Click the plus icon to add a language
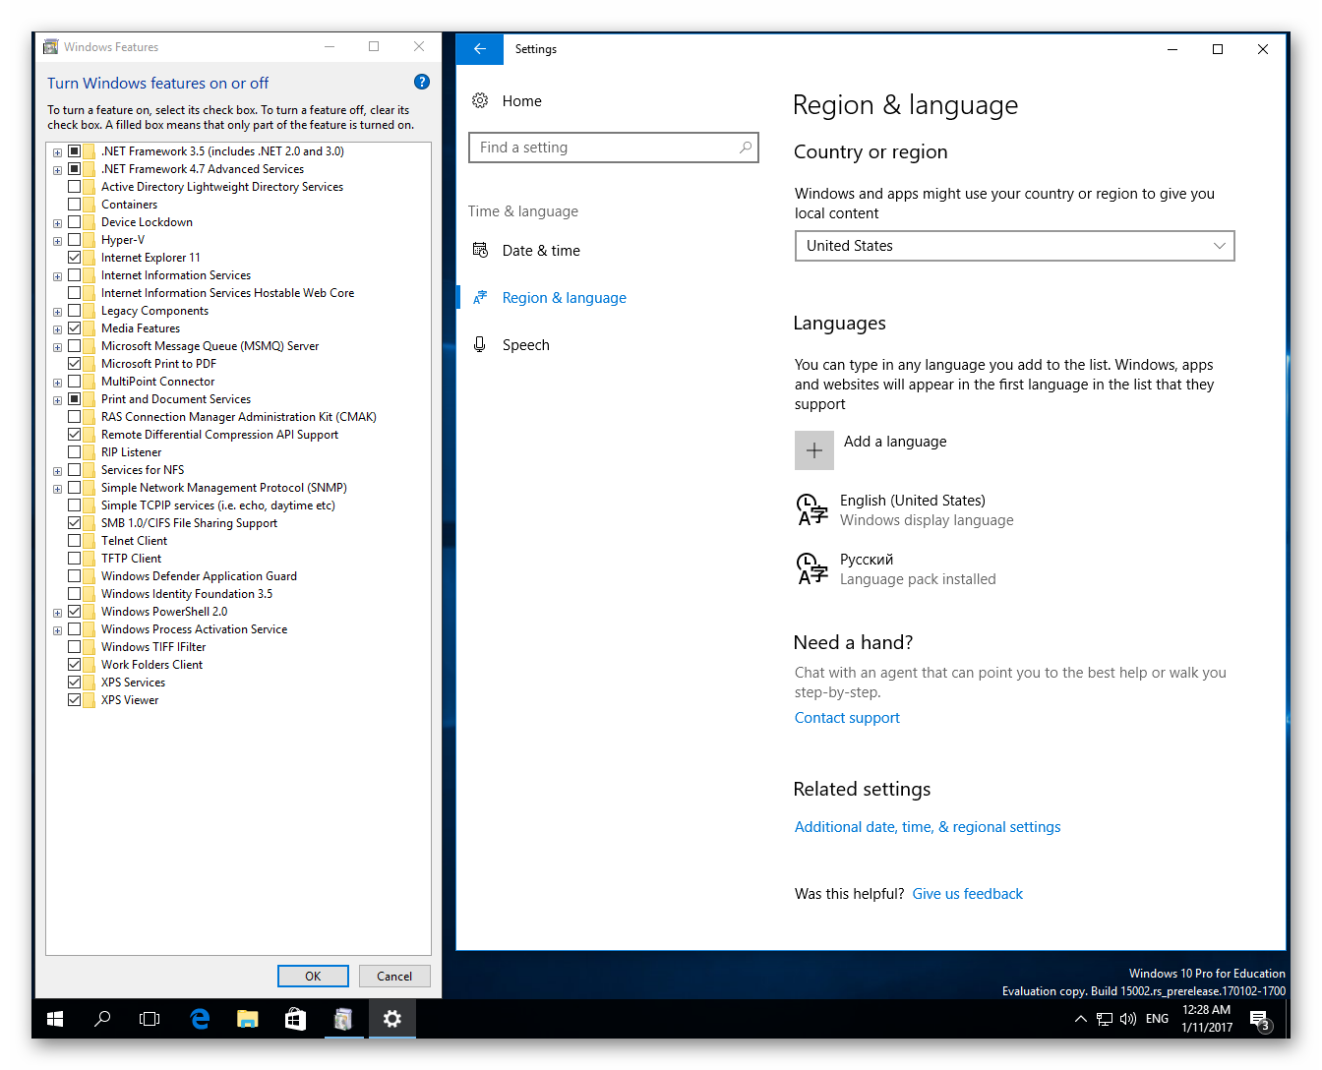This screenshot has height=1070, width=1322. point(813,450)
